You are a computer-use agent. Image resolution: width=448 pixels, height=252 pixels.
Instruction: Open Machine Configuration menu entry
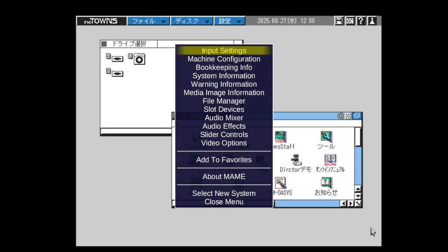[224, 59]
